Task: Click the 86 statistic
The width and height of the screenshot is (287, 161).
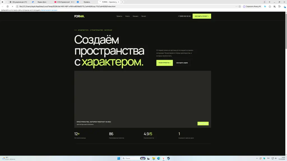Action: 111,134
